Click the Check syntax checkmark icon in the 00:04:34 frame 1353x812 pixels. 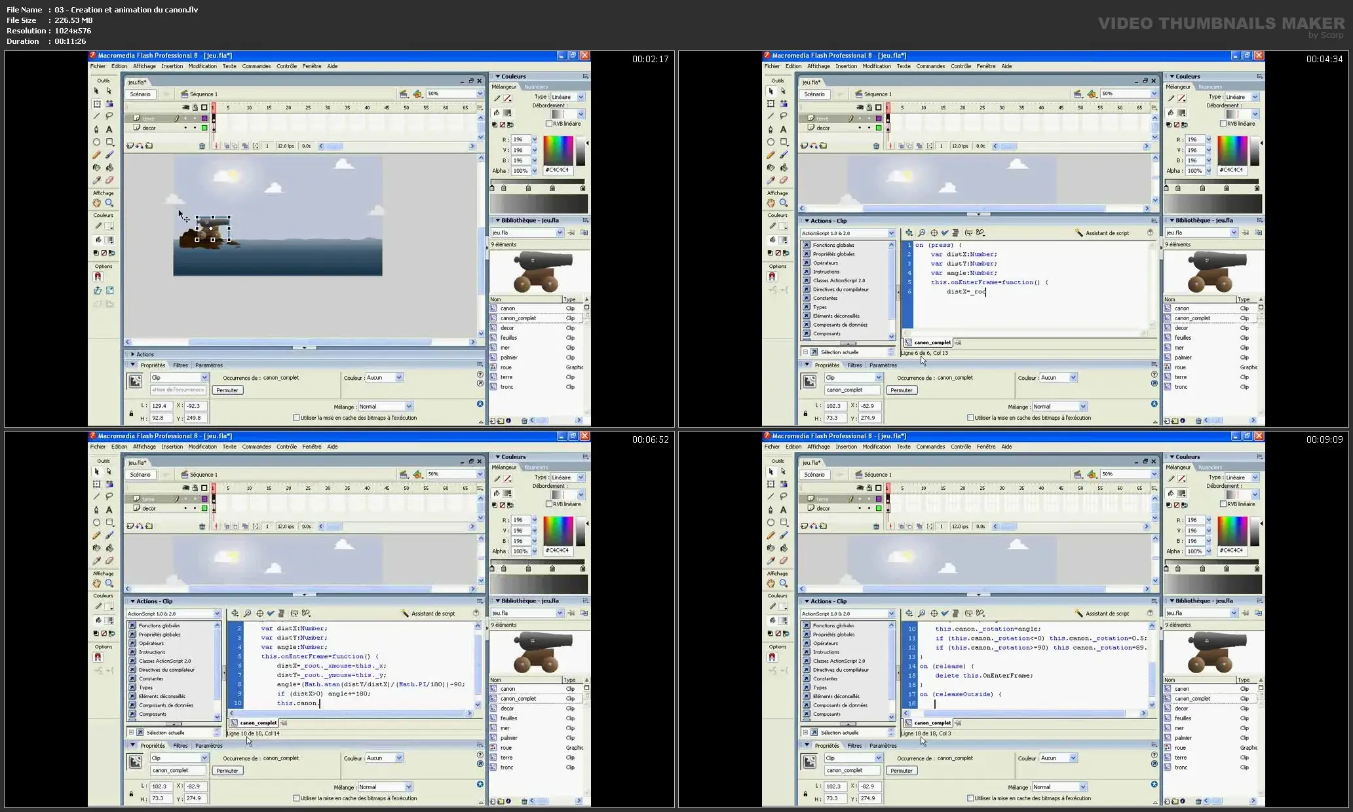[945, 232]
